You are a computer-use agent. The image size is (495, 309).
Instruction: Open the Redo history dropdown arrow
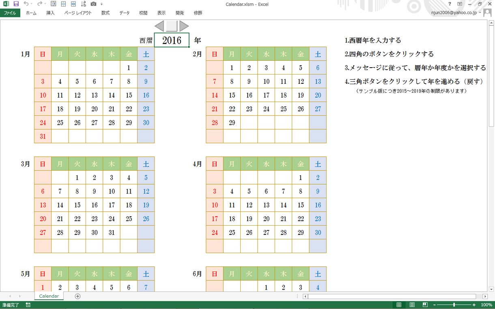[45, 4]
